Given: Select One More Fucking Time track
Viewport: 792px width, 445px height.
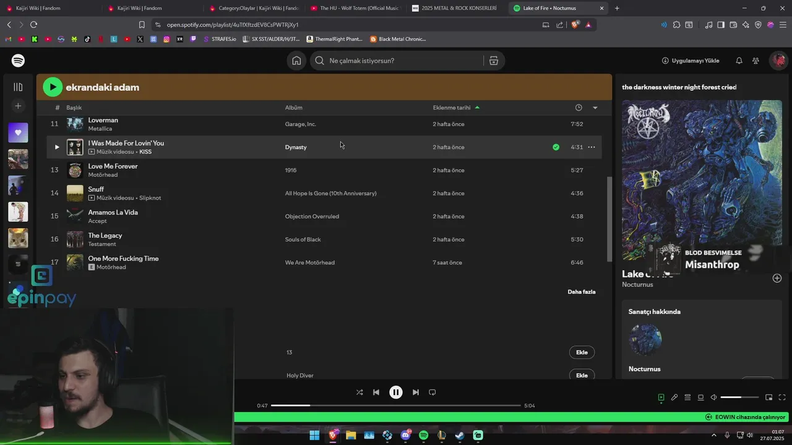Looking at the screenshot, I should [x=123, y=258].
